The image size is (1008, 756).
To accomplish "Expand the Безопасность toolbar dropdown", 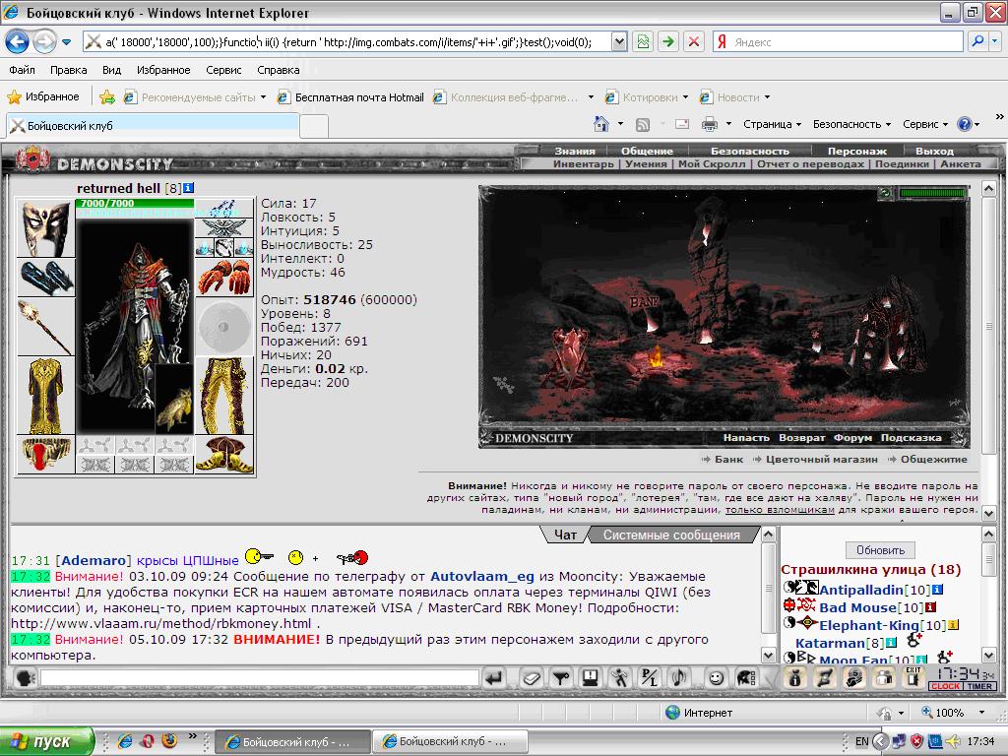I will click(851, 124).
